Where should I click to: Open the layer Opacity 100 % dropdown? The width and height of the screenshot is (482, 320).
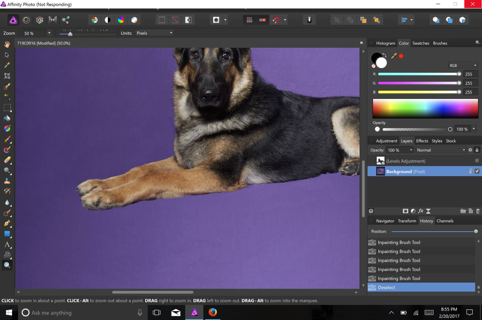point(411,150)
